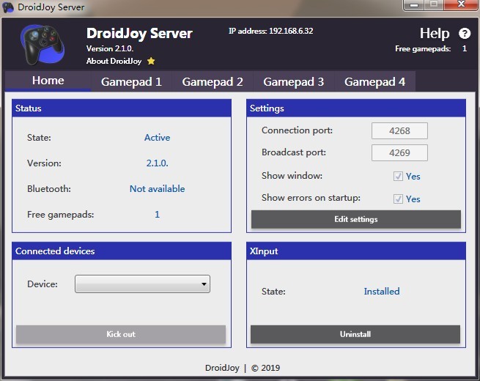The height and width of the screenshot is (381, 480).
Task: Open the Gamepad 3 tab
Action: pos(293,81)
